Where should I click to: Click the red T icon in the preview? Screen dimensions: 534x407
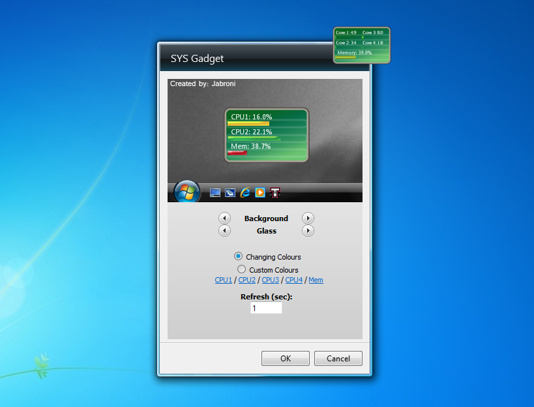coord(275,193)
